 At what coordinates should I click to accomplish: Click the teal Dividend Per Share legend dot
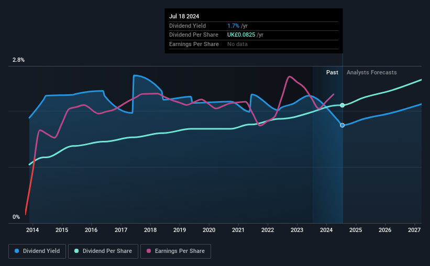coord(76,251)
